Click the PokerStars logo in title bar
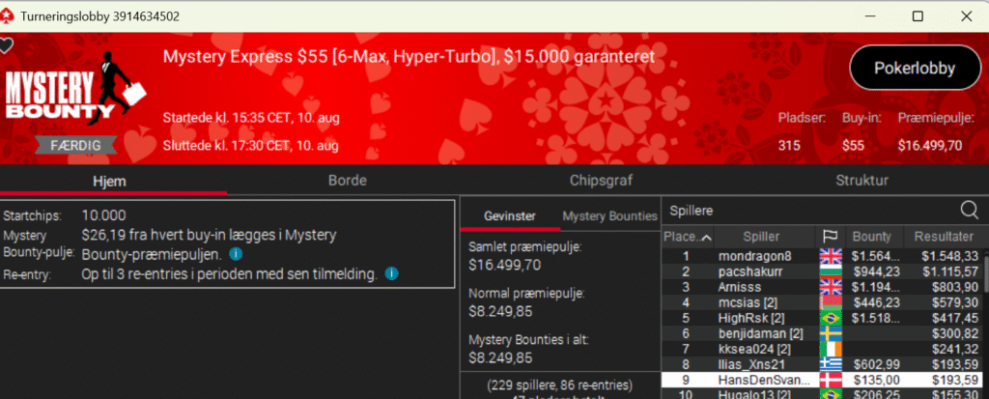The image size is (989, 399). click(x=8, y=15)
